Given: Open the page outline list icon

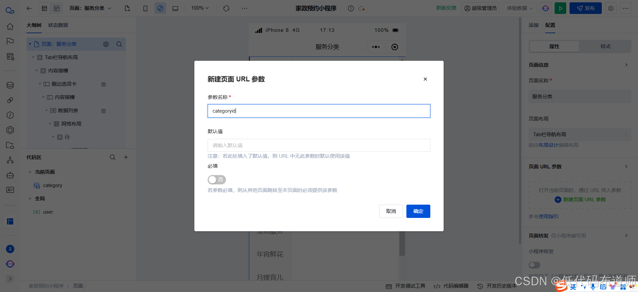Looking at the screenshot, I should pos(44,8).
